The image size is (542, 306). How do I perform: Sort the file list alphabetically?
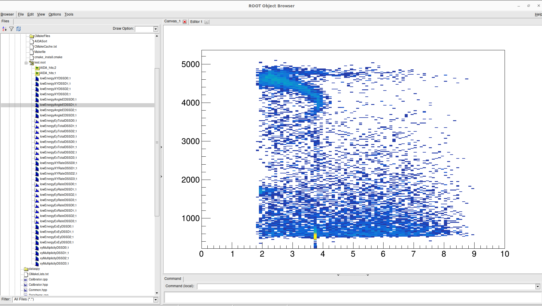4,29
